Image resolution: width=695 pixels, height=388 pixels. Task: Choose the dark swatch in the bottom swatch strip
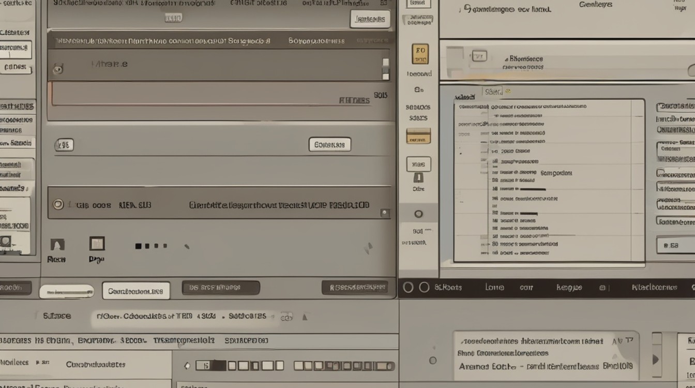tap(219, 366)
